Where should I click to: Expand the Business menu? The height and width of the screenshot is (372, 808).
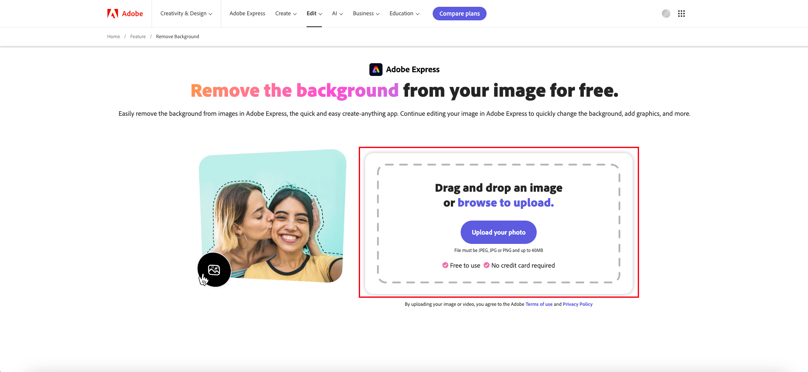coord(366,14)
